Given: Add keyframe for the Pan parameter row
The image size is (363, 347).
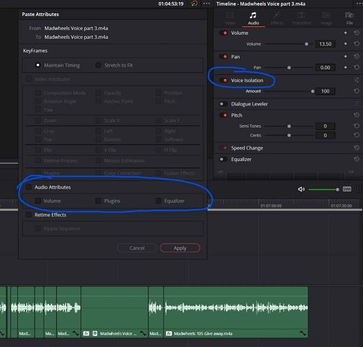Looking at the screenshot, I should point(346,67).
